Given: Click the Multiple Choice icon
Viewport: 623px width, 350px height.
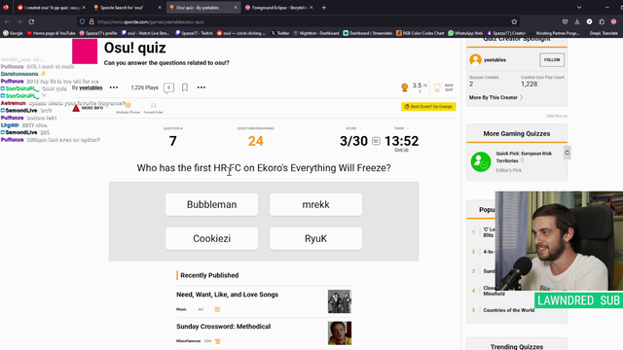Looking at the screenshot, I should tap(128, 105).
